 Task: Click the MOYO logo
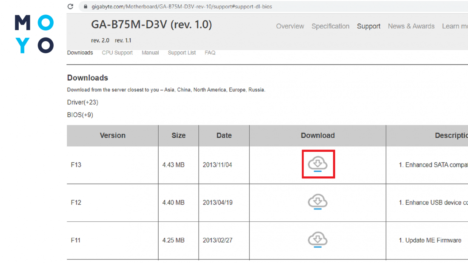click(34, 34)
